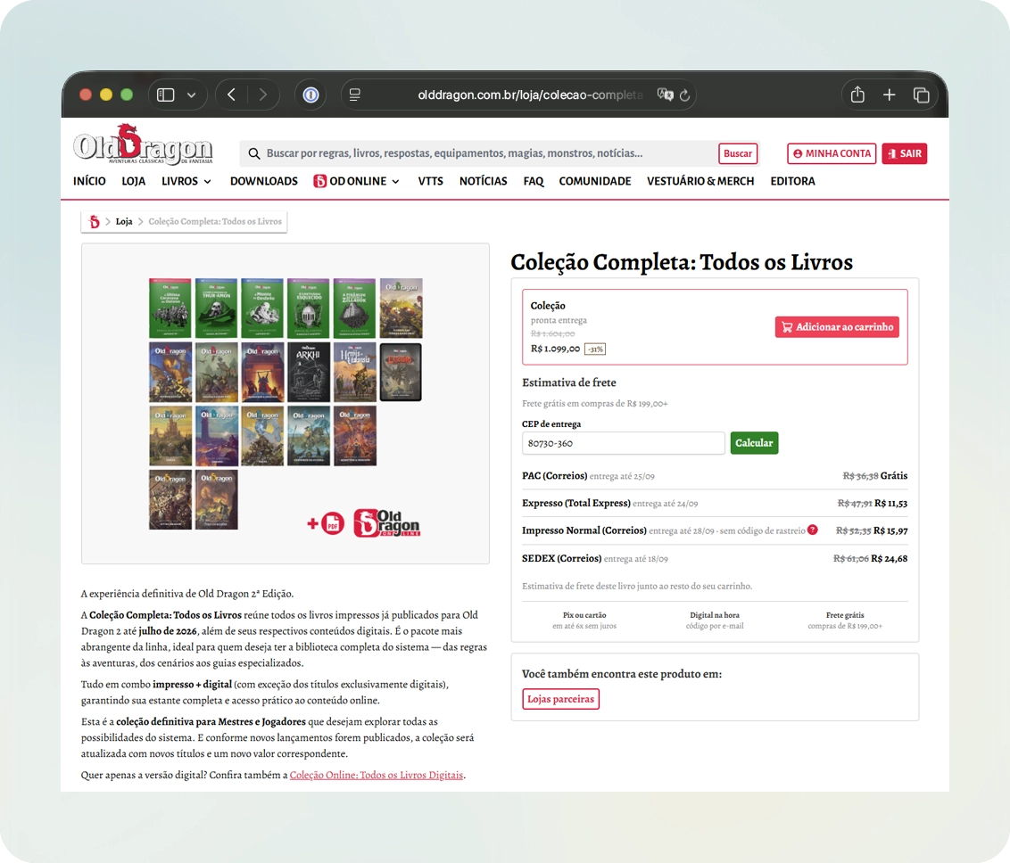Open EDITORA
The height and width of the screenshot is (863, 1010).
(792, 182)
